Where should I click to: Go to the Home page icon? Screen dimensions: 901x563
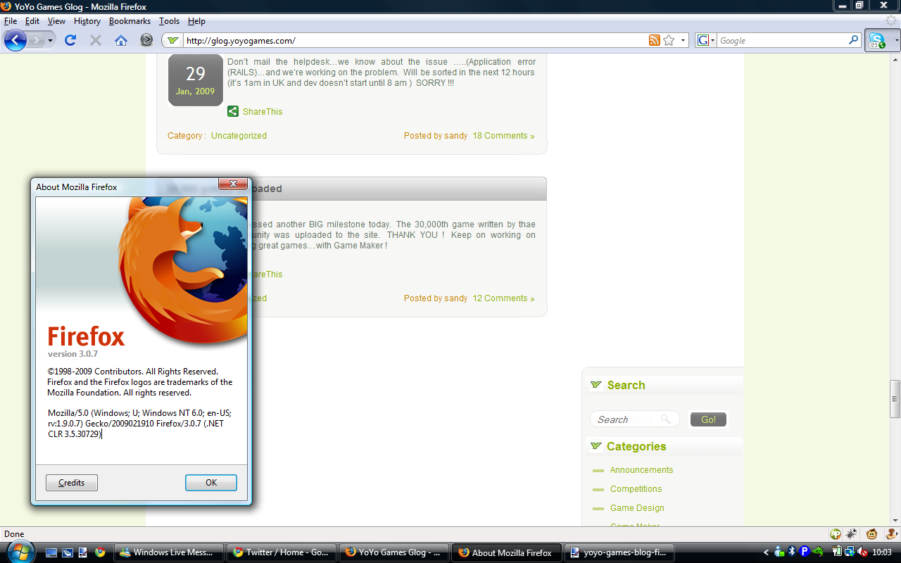pos(121,40)
